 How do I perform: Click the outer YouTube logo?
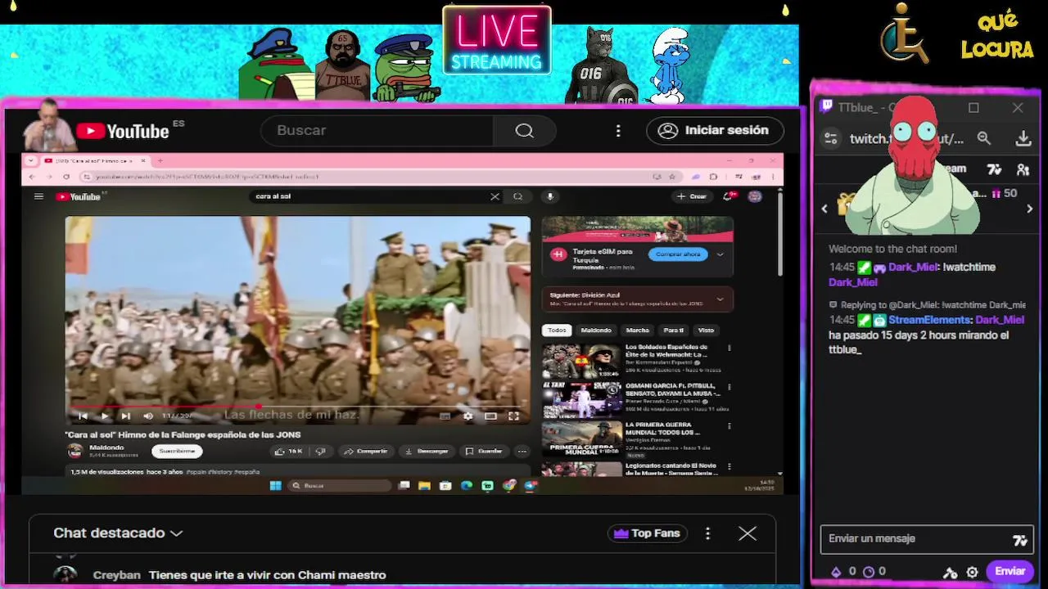(x=123, y=131)
